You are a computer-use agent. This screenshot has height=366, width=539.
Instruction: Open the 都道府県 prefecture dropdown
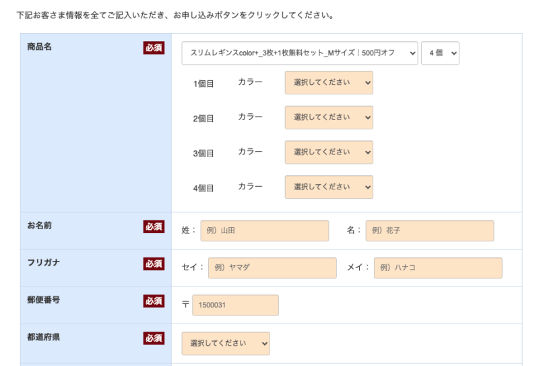(x=226, y=343)
